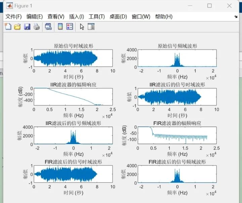Click the 幅度 (dB) label of IIR response
The width and height of the screenshot is (242, 203).
[21, 97]
